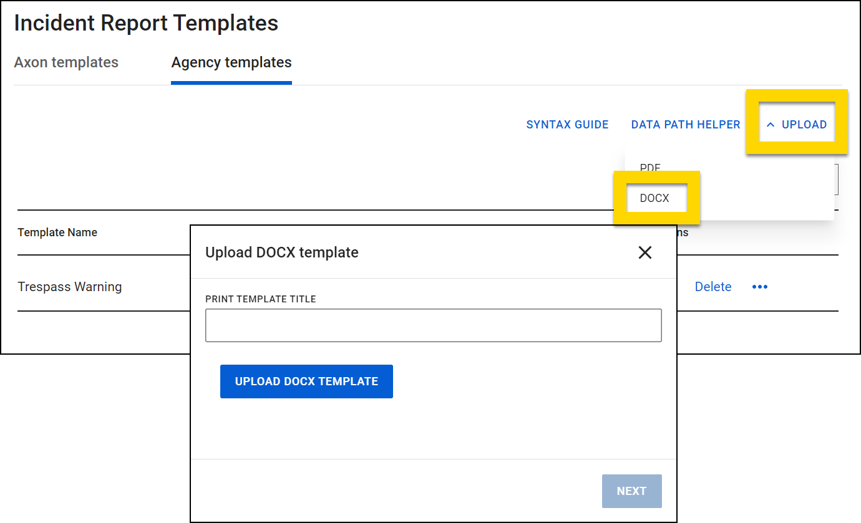Viewport: 861px width, 523px height.
Task: Open the Syntax Guide
Action: [567, 124]
